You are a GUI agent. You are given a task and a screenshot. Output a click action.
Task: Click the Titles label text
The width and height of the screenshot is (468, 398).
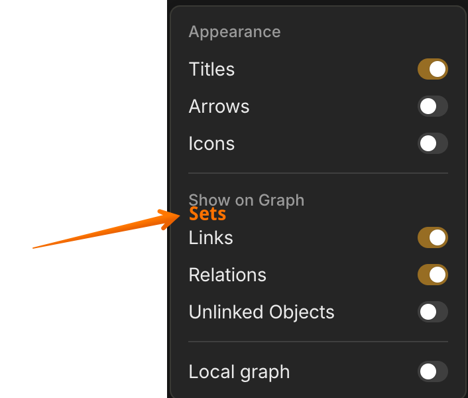click(x=211, y=69)
